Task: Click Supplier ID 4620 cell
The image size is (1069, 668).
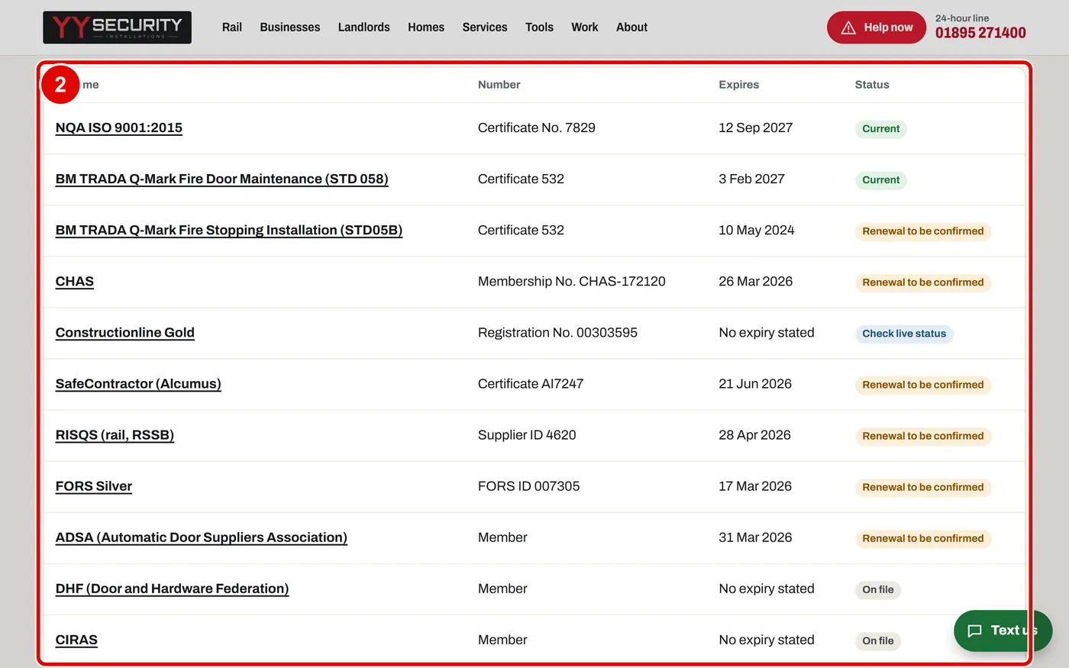Action: [527, 435]
